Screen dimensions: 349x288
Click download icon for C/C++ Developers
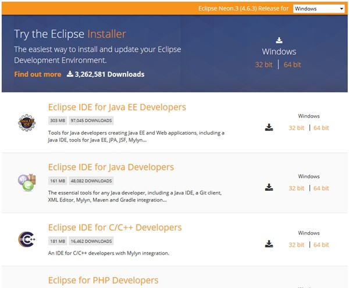[269, 244]
